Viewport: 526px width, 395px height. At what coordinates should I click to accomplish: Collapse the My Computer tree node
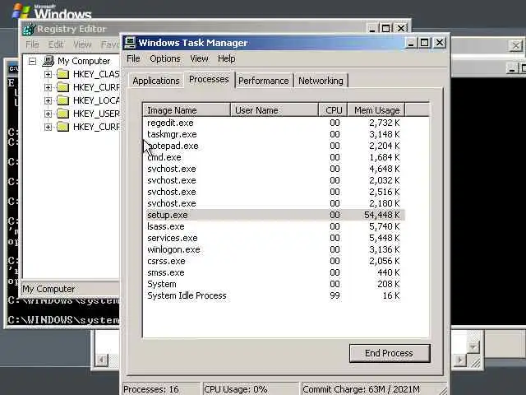coord(32,61)
